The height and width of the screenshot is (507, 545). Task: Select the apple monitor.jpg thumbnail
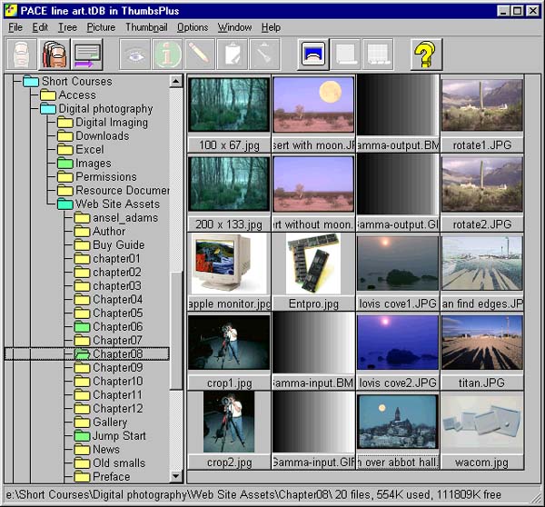pyautogui.click(x=229, y=263)
